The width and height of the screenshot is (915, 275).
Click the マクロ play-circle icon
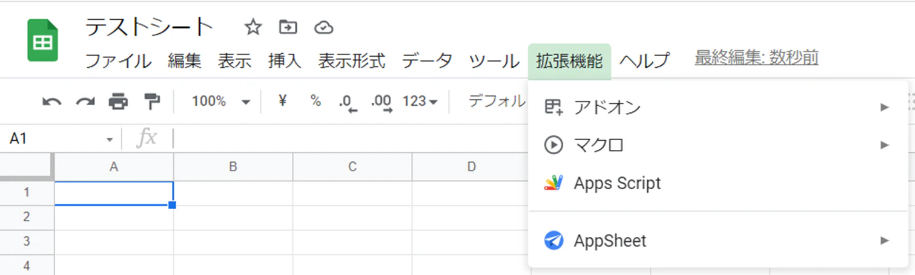pos(553,145)
